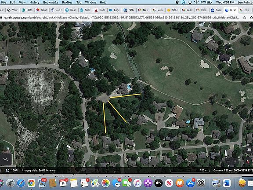Open the screen mirroring menu bar icon
This screenshot has width=253, height=190.
click(190, 2)
